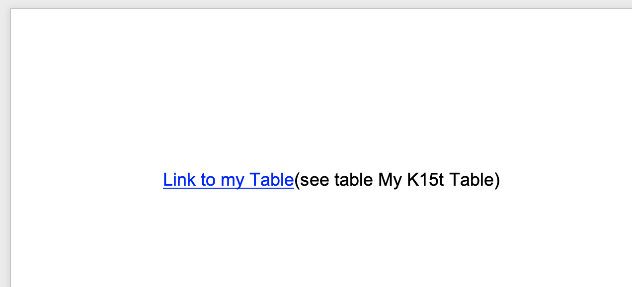The image size is (632, 287).
Task: Open the "Link to my Table" hyperlink
Action: [x=228, y=180]
